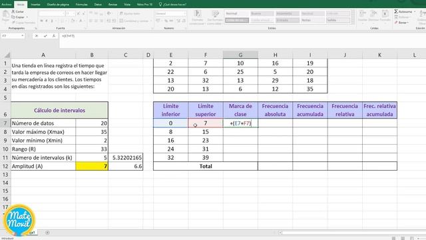Increase font size with the large A
The height and width of the screenshot is (240, 426).
(79, 13)
